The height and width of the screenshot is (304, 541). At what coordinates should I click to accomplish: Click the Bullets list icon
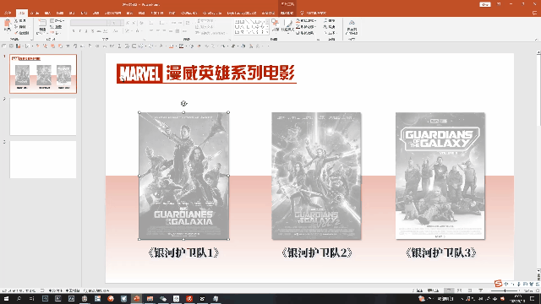(152, 23)
